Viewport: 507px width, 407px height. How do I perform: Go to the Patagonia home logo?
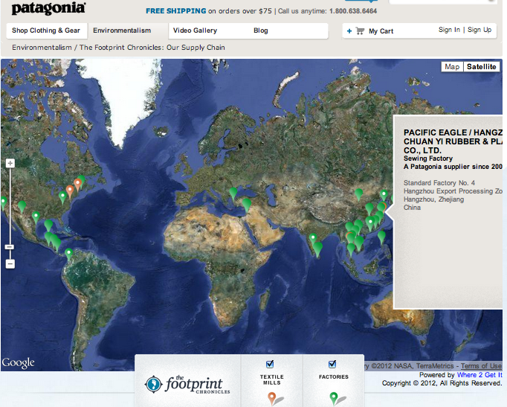click(x=48, y=8)
